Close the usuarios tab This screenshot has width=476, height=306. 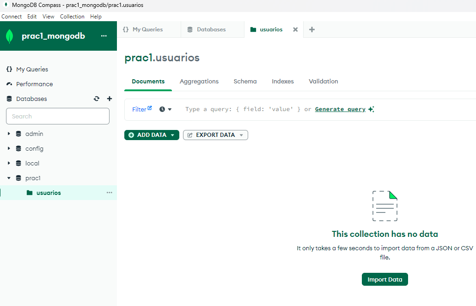295,29
